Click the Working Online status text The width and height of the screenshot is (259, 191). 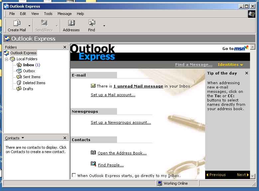176,183
